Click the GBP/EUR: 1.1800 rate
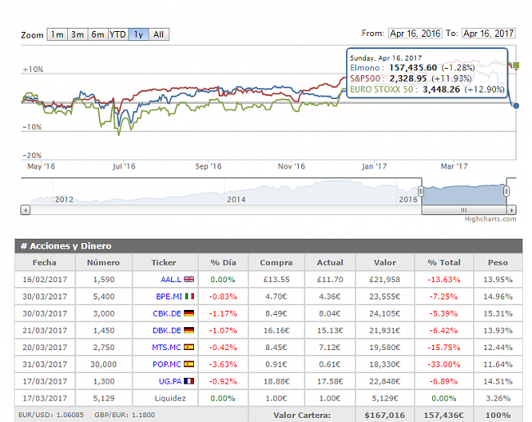532x422 pixels. click(x=124, y=415)
